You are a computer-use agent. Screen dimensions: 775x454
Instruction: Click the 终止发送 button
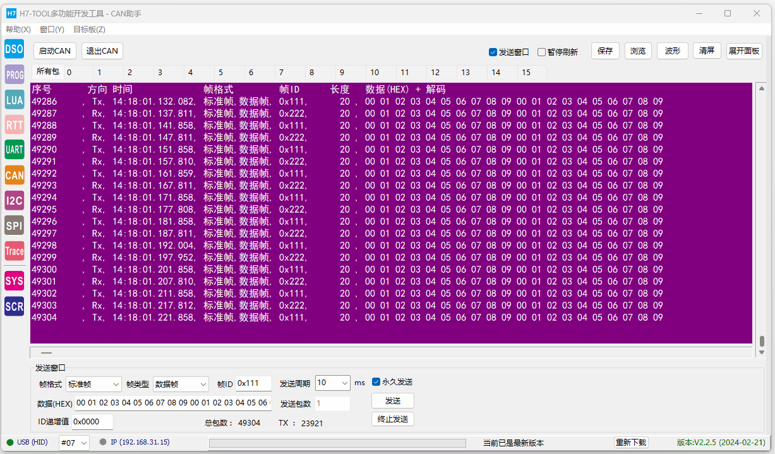(x=393, y=419)
